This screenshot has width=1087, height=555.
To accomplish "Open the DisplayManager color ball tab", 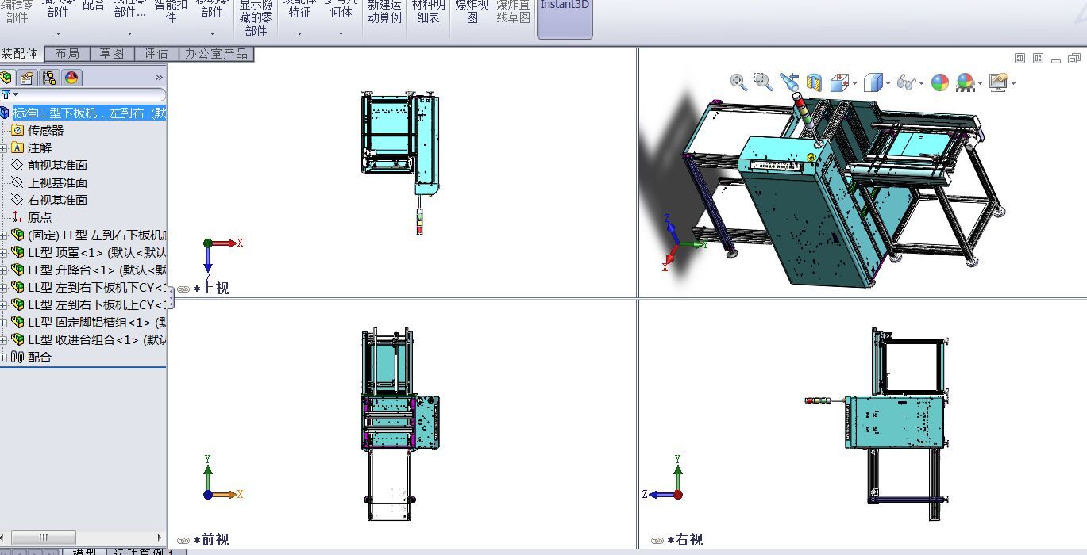I will pos(71,77).
